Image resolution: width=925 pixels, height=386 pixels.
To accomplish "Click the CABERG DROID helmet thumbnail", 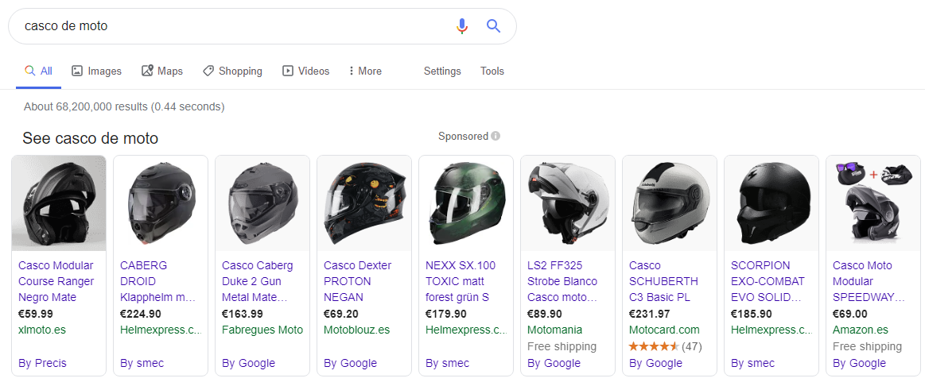I will (161, 203).
